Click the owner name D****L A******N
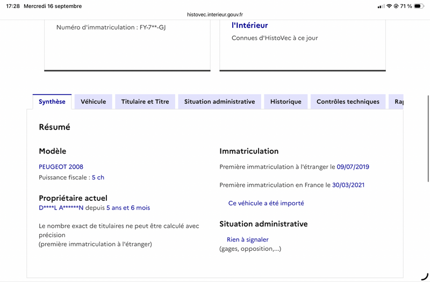The image size is (430, 282). click(x=61, y=208)
